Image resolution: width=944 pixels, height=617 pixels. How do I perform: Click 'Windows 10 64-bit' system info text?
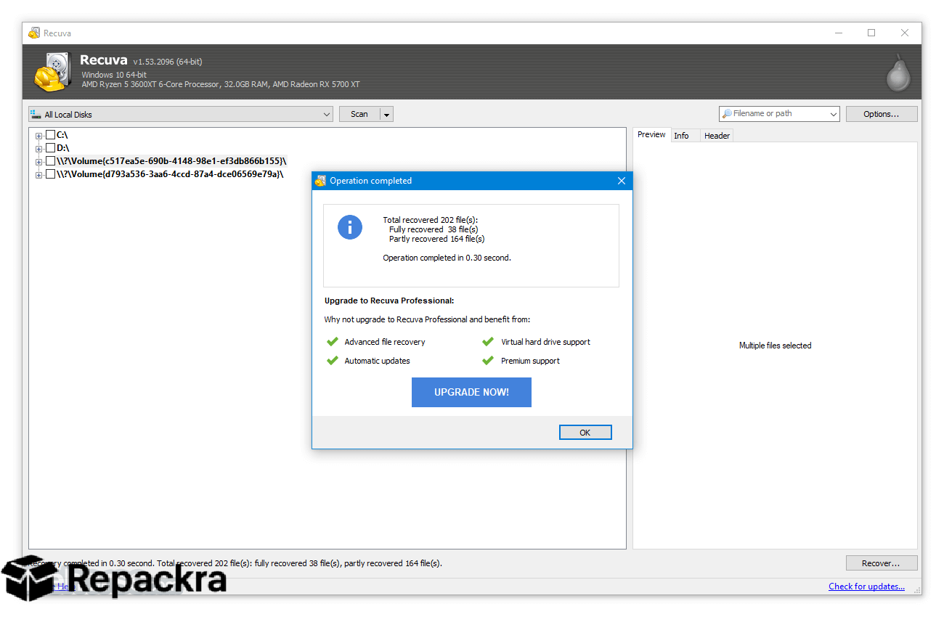click(x=114, y=75)
